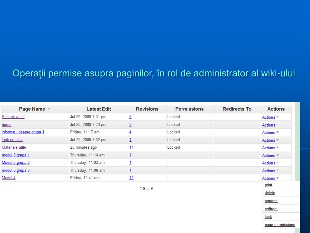Expand Actions dropdown for home row
The image size is (310, 233).
pyautogui.click(x=270, y=125)
